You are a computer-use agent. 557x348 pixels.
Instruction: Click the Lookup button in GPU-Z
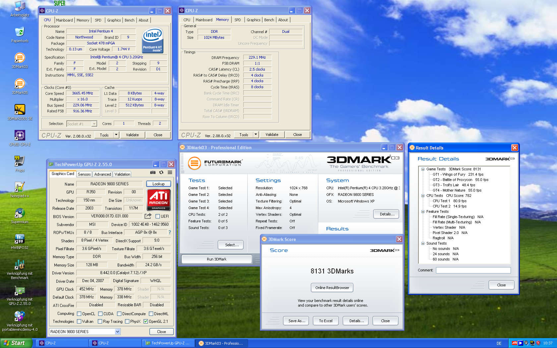[158, 184]
